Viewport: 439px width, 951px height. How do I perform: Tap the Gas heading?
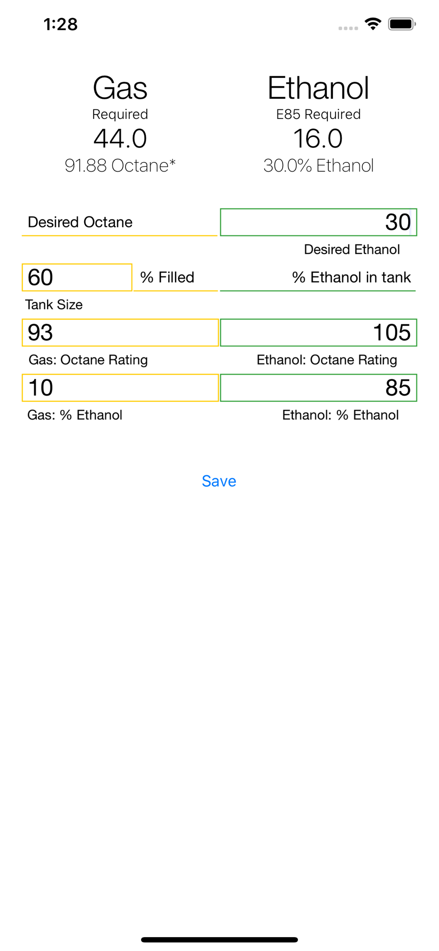[120, 88]
